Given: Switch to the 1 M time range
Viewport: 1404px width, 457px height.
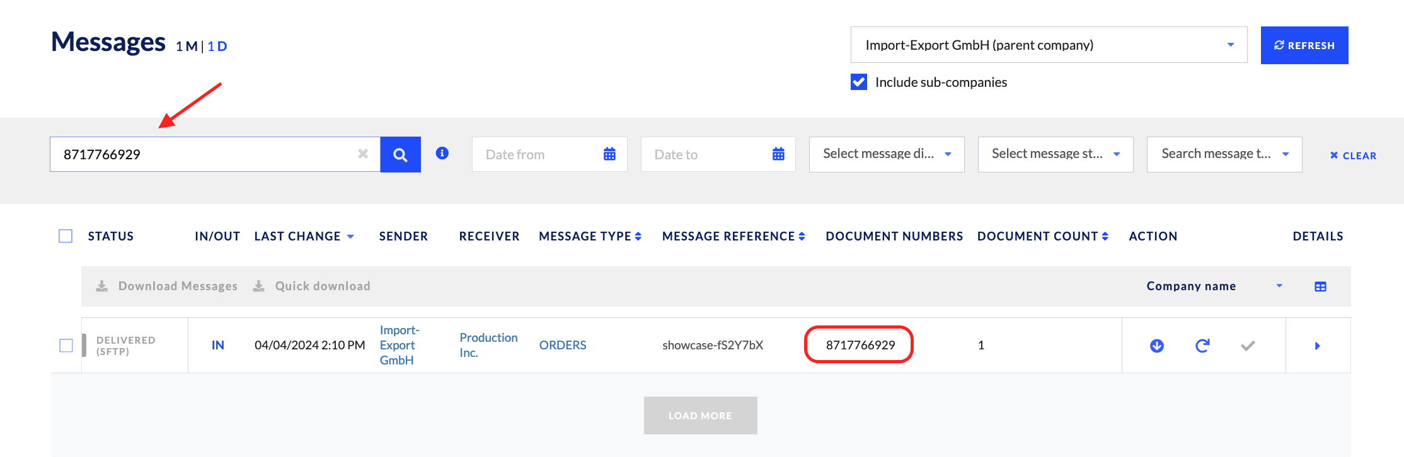Looking at the screenshot, I should click(x=187, y=46).
